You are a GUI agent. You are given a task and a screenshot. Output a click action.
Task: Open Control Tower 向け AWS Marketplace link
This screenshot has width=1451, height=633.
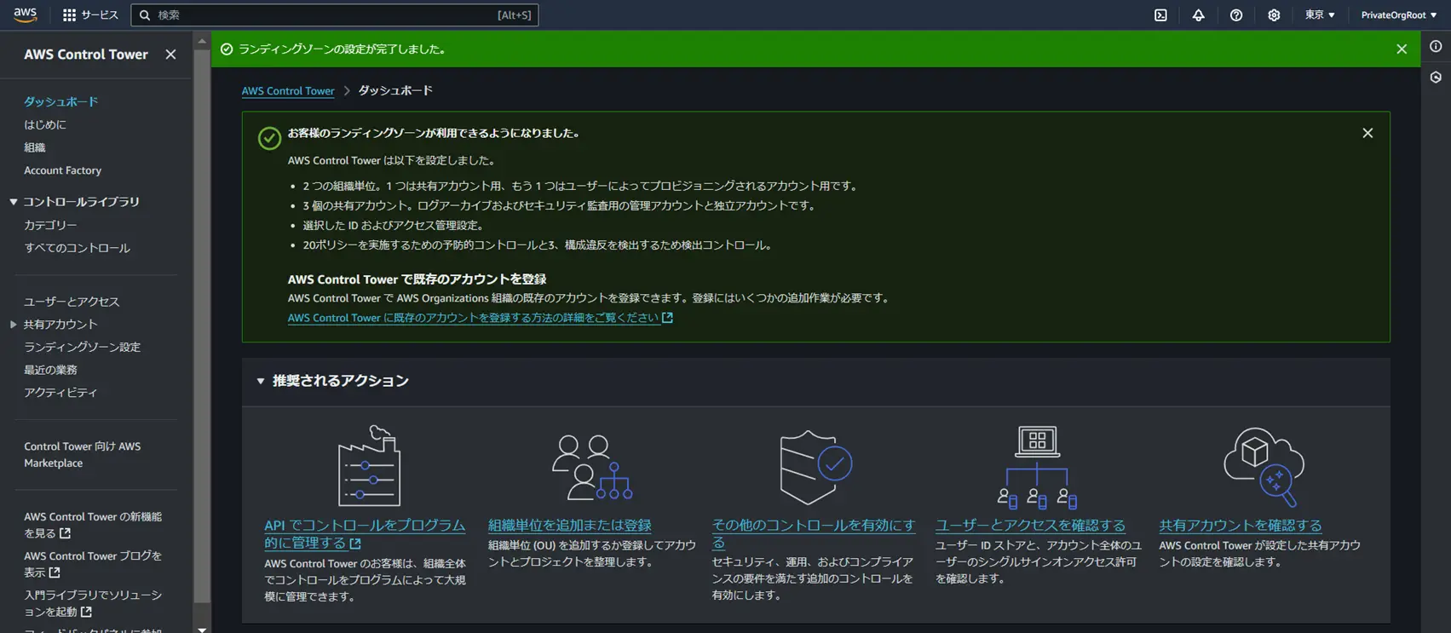coord(83,455)
